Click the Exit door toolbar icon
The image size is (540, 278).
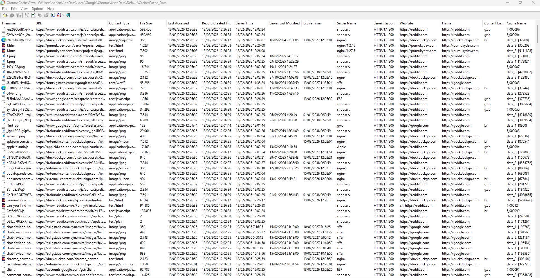[68, 15]
